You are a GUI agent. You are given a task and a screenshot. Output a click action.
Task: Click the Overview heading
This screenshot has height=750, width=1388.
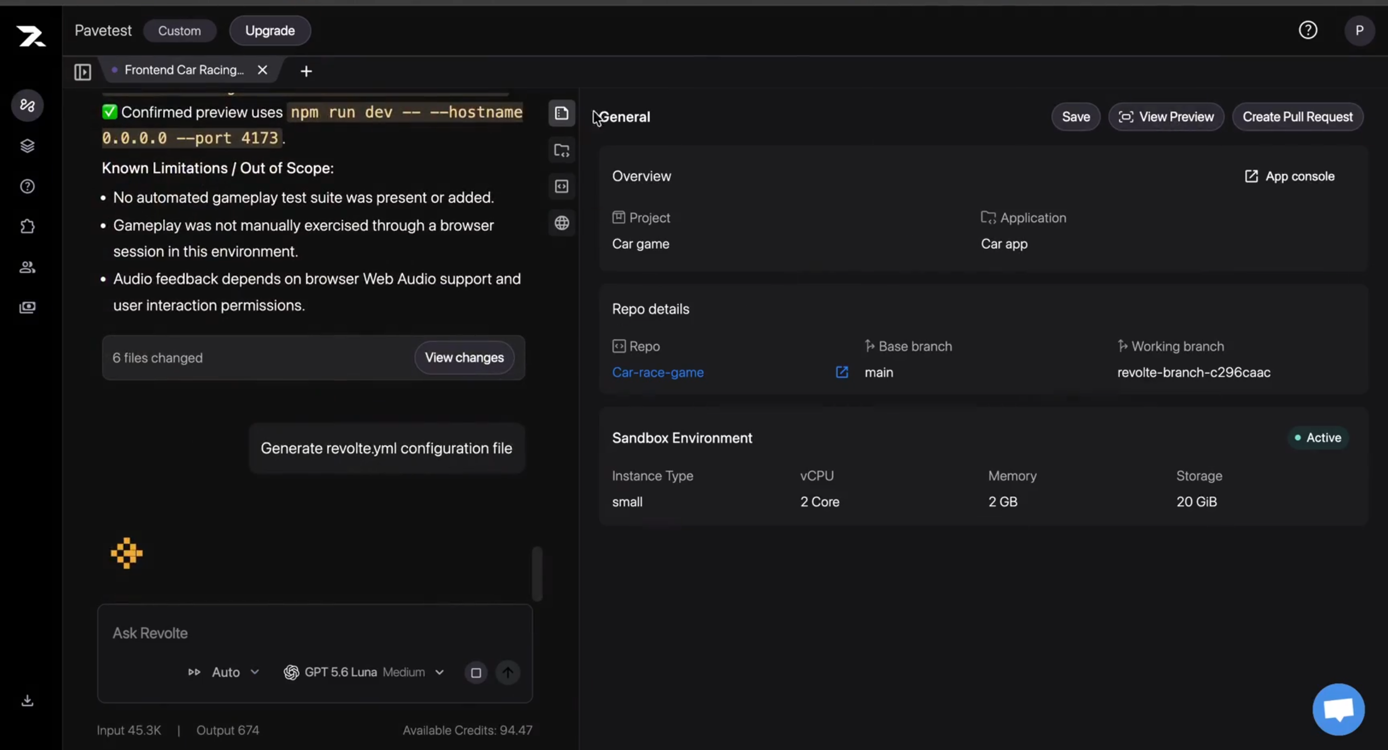(x=641, y=176)
